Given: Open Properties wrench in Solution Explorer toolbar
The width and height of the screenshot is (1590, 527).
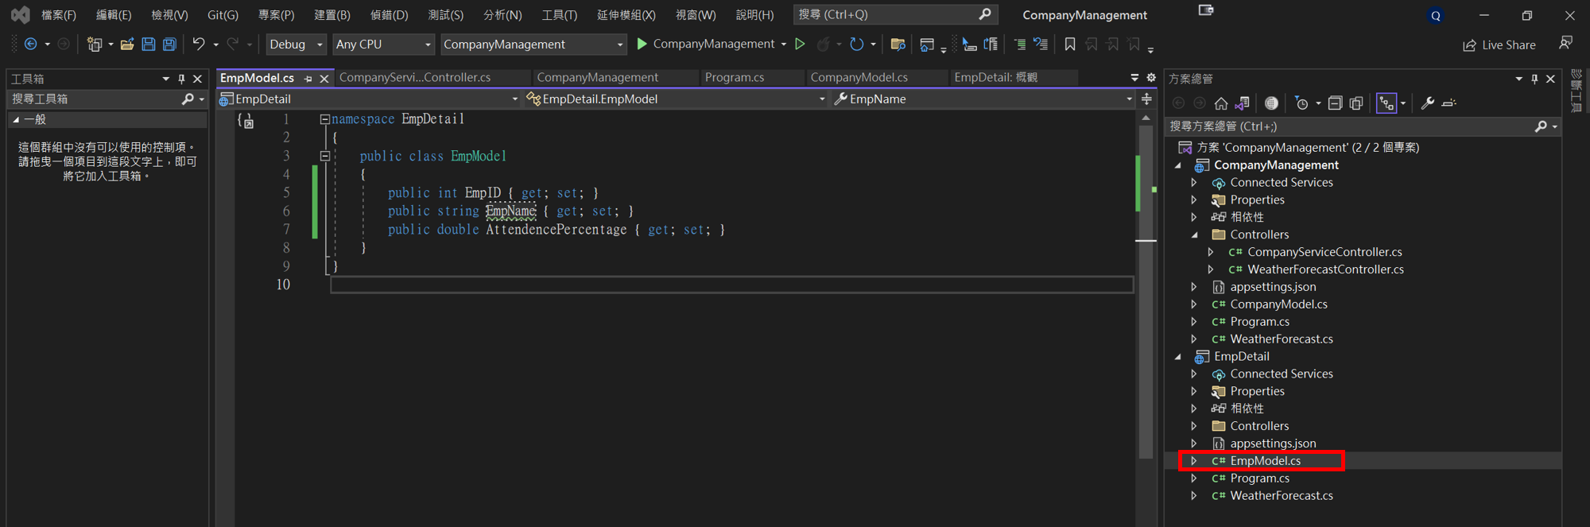Looking at the screenshot, I should pyautogui.click(x=1428, y=103).
